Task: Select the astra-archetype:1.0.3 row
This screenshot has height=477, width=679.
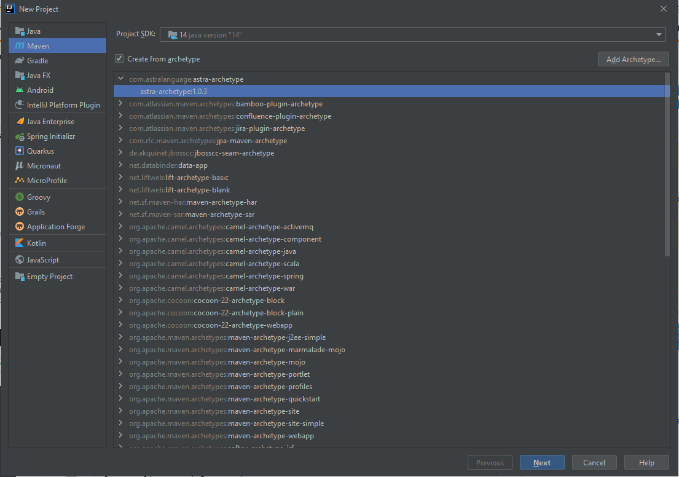Action: point(390,92)
